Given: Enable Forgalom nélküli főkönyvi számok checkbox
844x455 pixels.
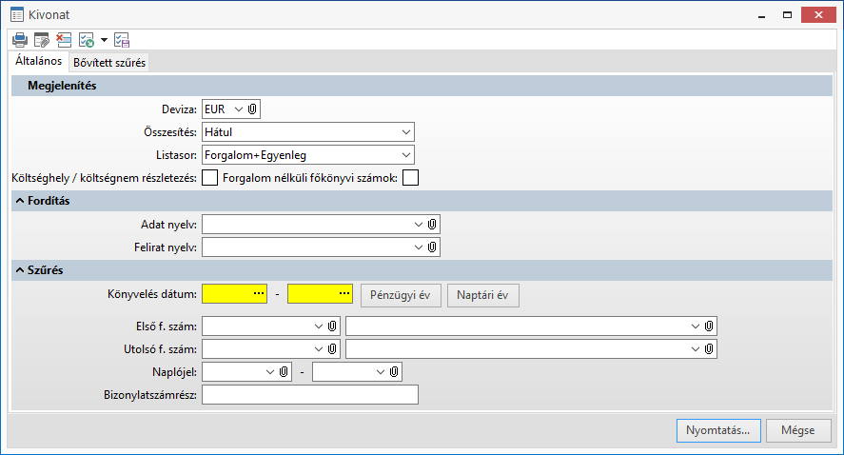Looking at the screenshot, I should point(410,177).
